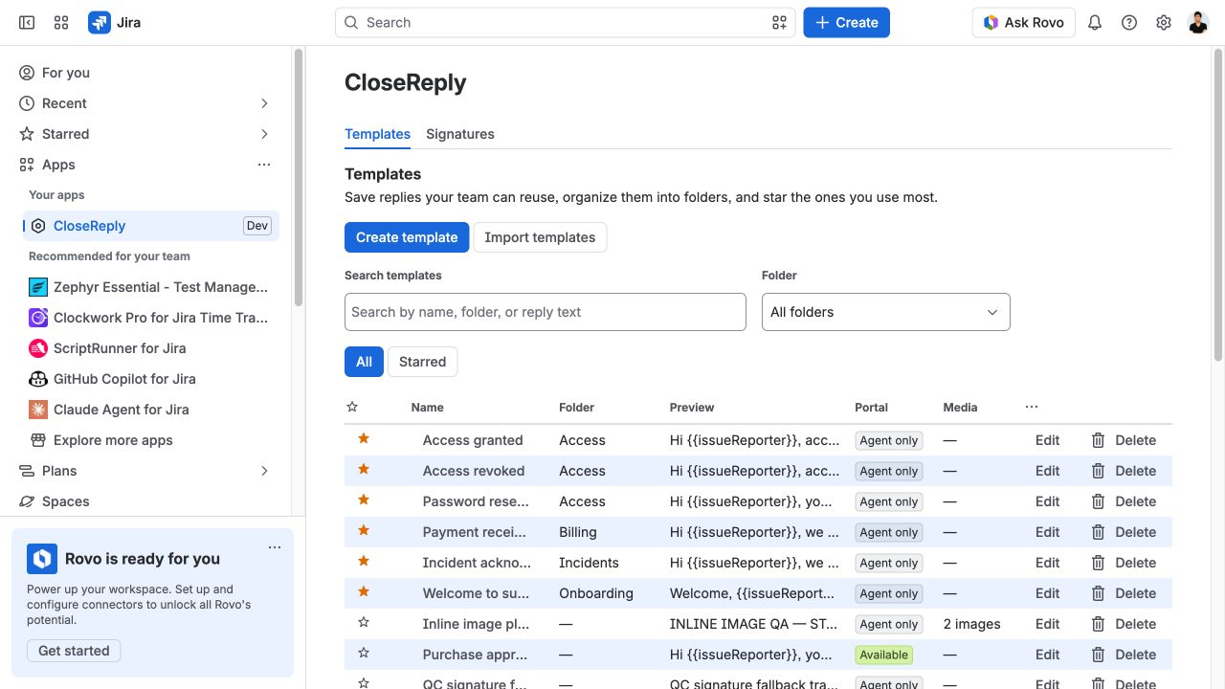
Task: Open the help question mark icon
Action: [x=1129, y=22]
